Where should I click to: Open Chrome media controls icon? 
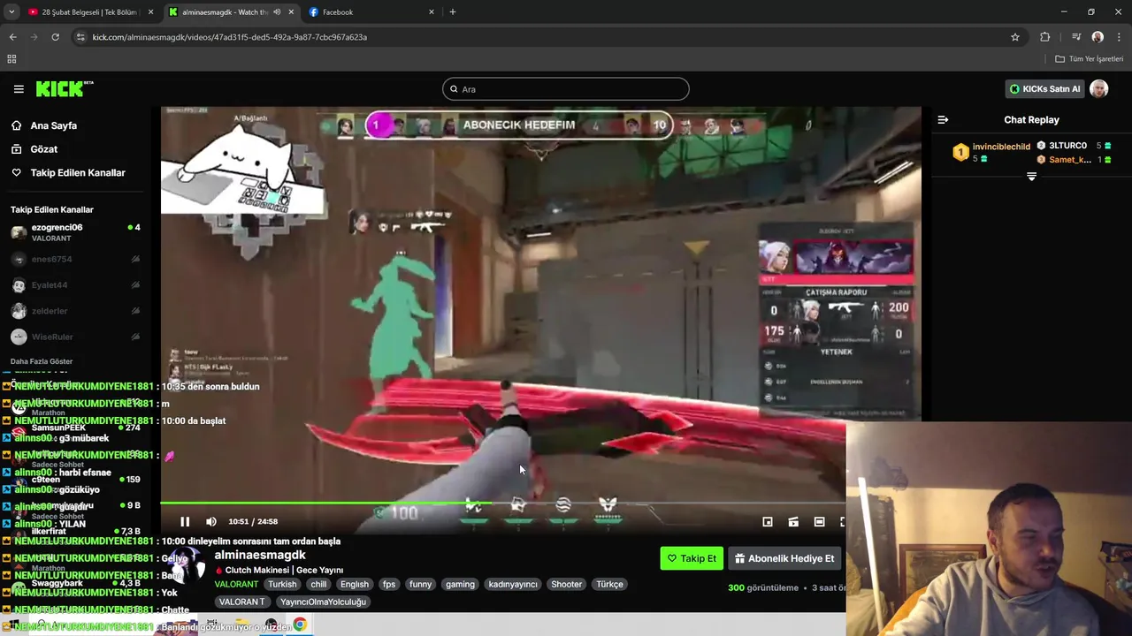coord(1075,37)
